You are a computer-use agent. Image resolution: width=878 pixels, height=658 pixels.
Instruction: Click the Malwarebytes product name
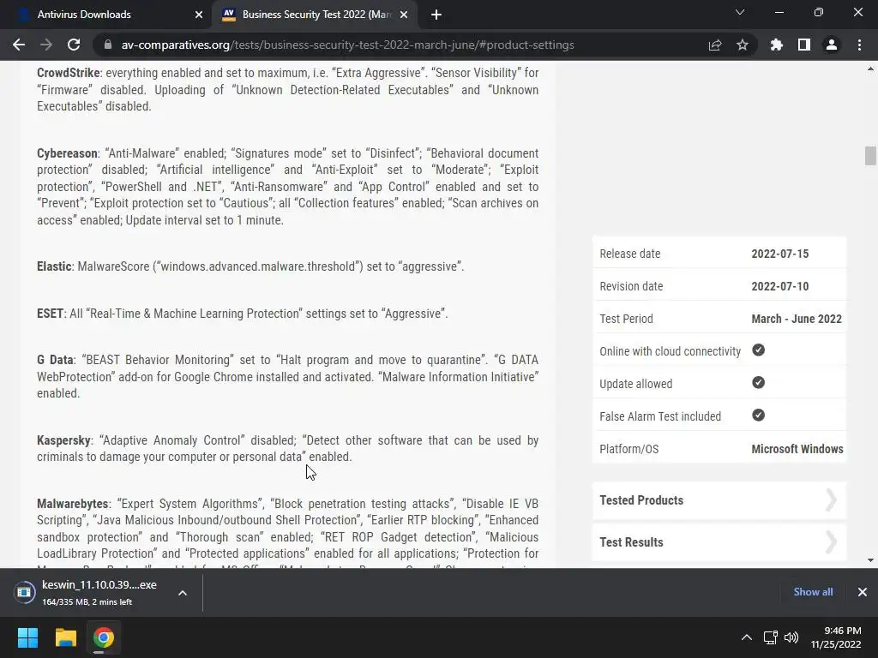click(x=73, y=504)
